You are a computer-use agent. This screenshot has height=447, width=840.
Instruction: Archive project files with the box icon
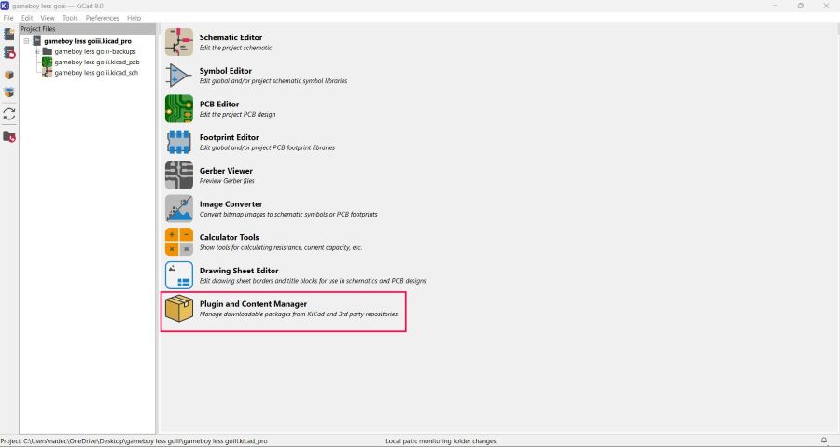(9, 75)
